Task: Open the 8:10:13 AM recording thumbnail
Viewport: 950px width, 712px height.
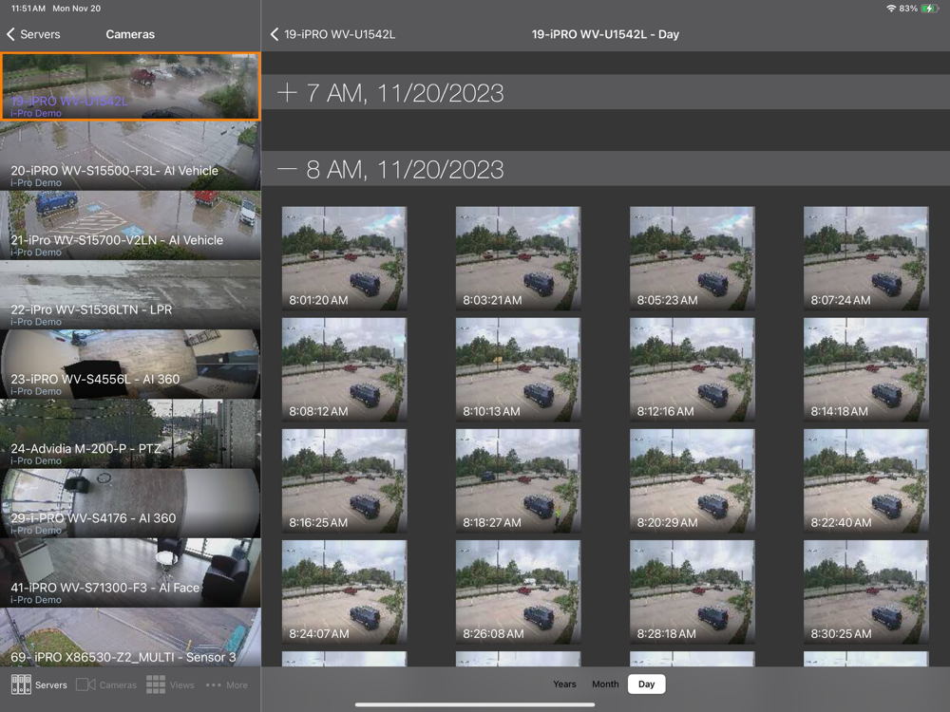Action: [x=518, y=370]
